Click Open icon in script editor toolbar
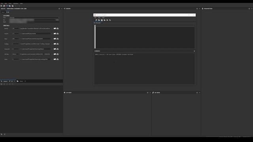This screenshot has height=142, width=253. [x=99, y=20]
